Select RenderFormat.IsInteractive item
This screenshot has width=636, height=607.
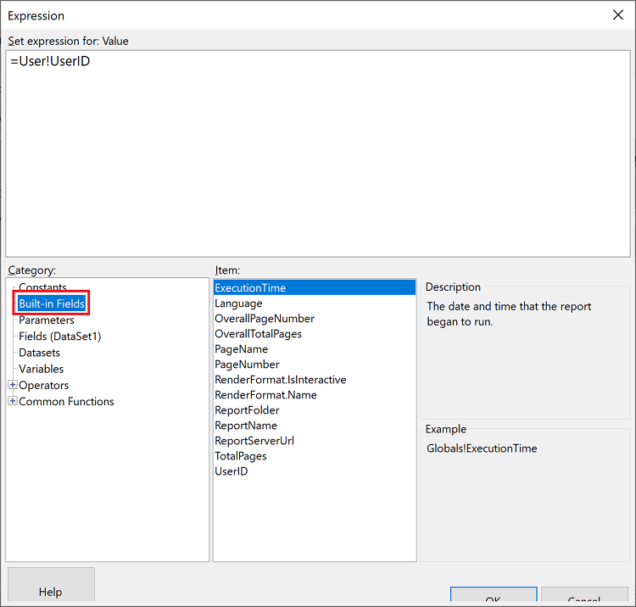[x=315, y=380]
